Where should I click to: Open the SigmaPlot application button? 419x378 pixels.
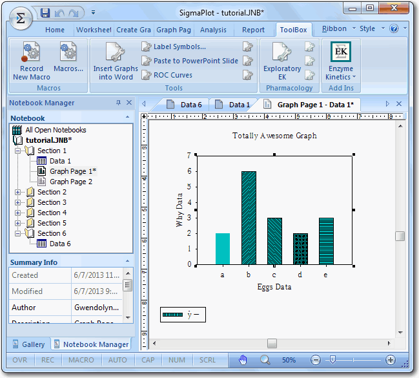coord(21,19)
